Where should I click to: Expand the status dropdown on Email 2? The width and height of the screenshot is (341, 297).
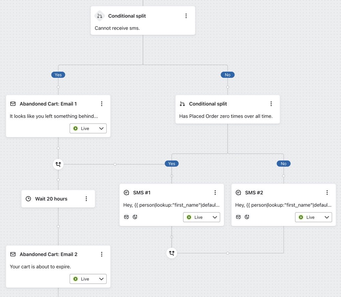(101, 279)
